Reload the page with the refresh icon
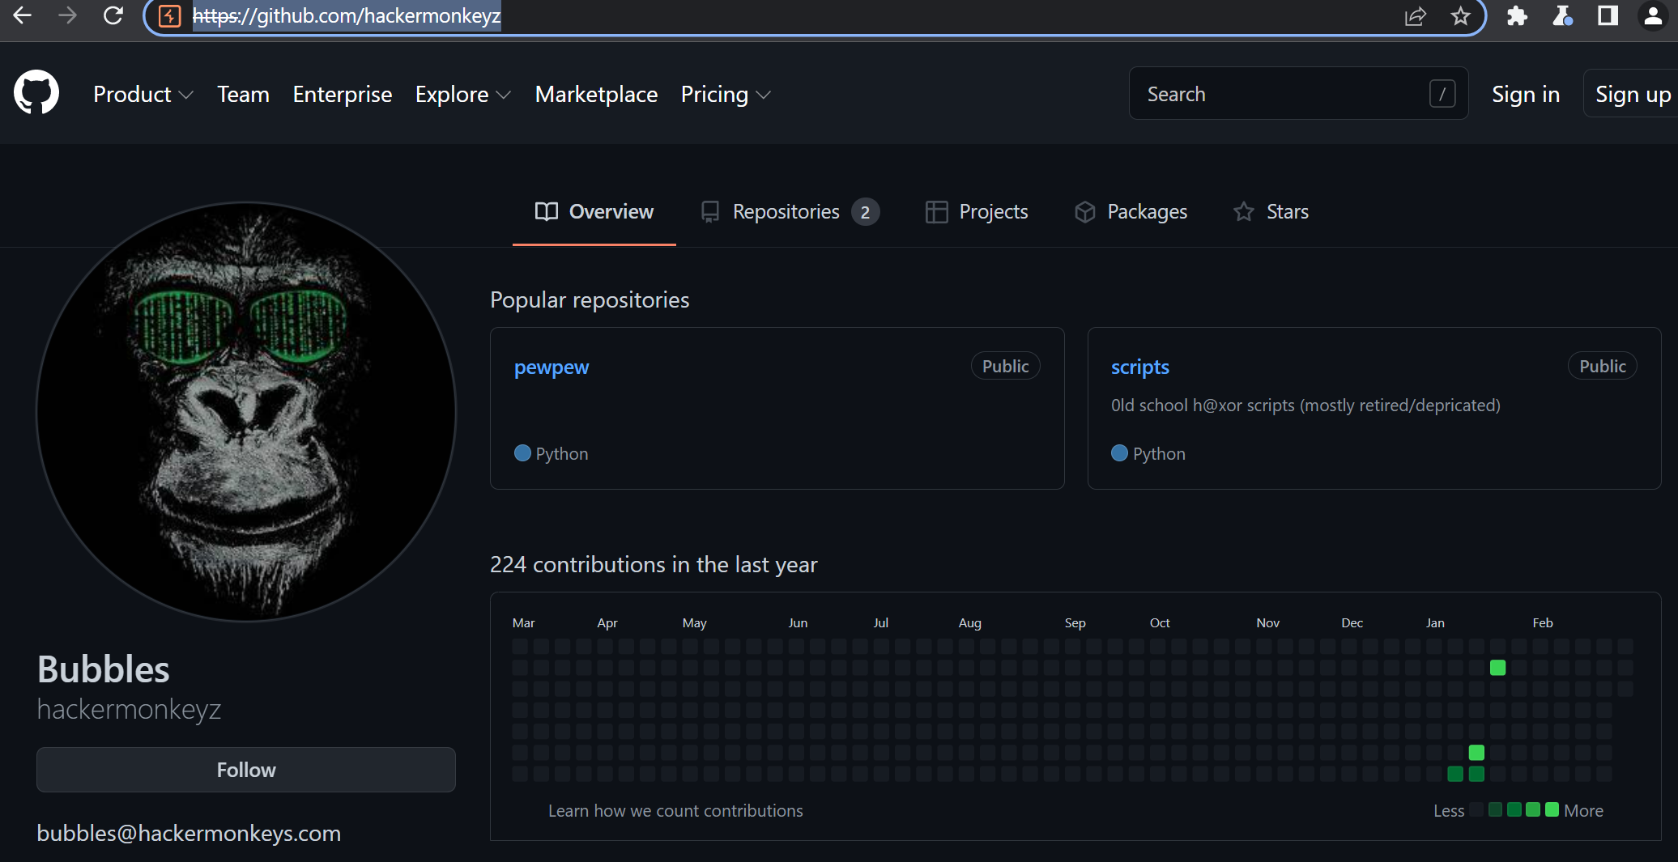This screenshot has height=862, width=1678. click(113, 15)
